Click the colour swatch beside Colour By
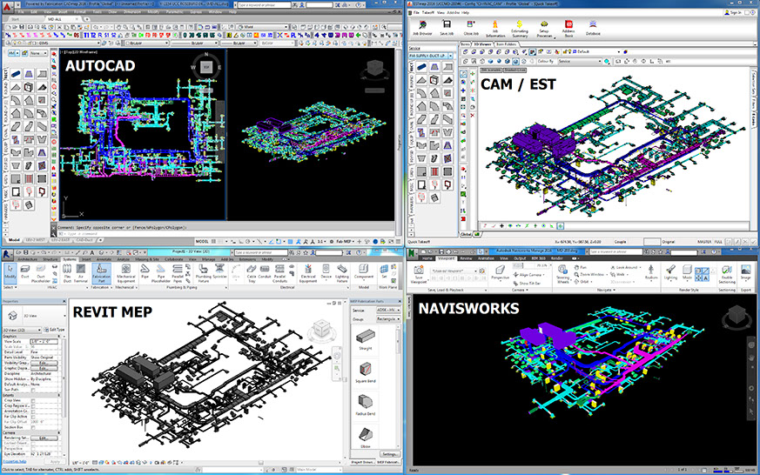The height and width of the screenshot is (475, 760). click(x=607, y=62)
